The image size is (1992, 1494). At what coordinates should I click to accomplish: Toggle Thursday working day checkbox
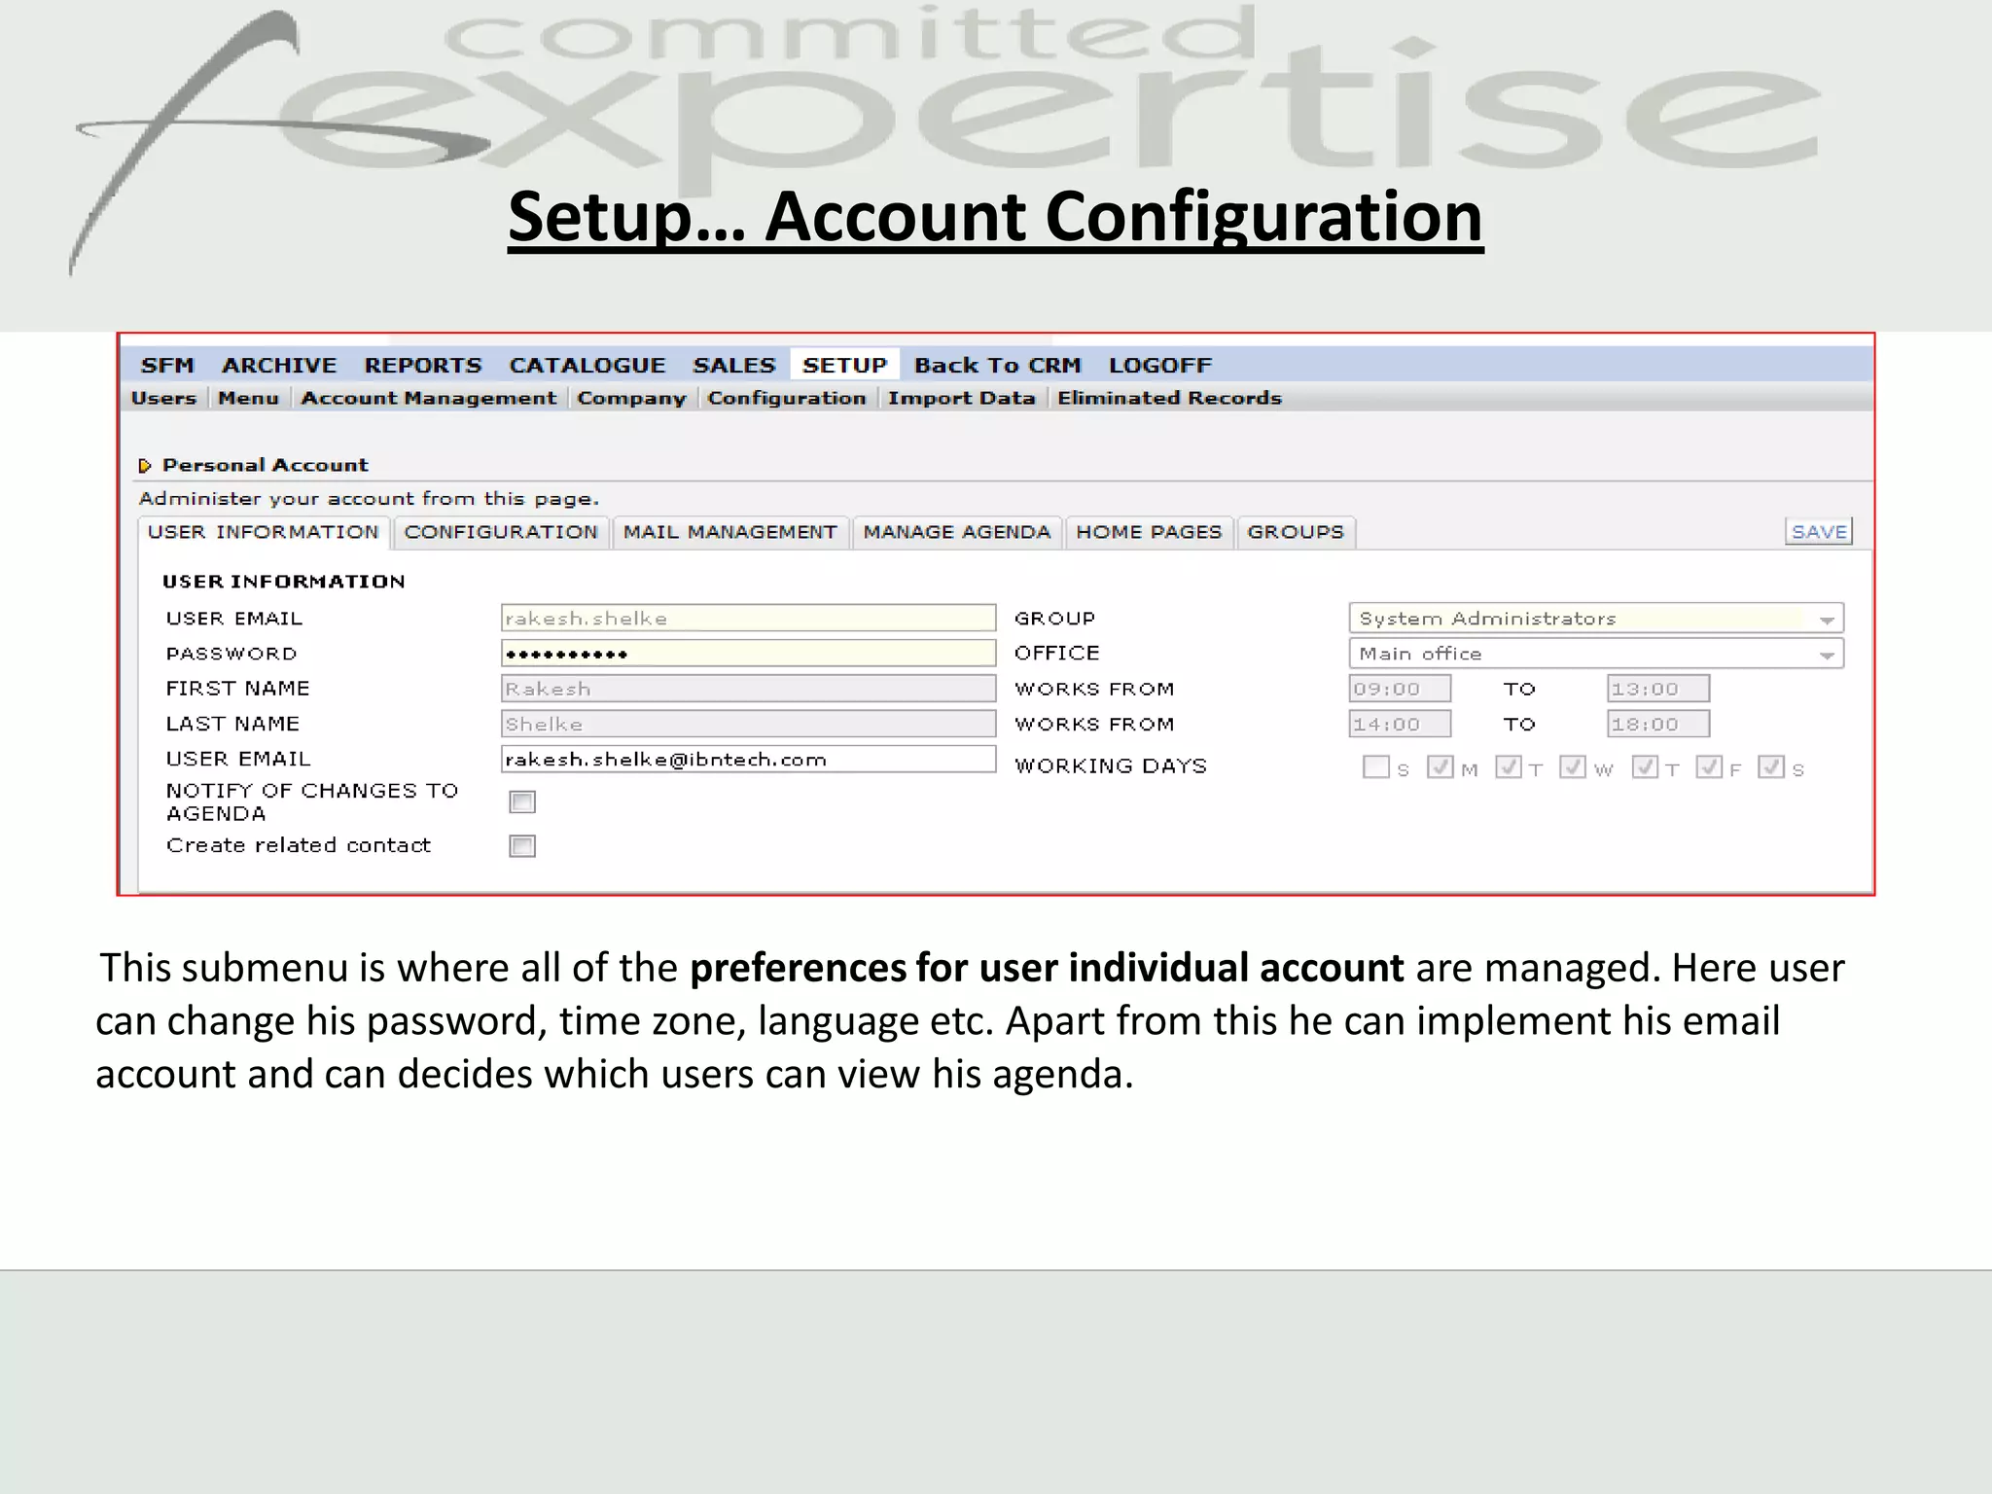pyautogui.click(x=1646, y=767)
